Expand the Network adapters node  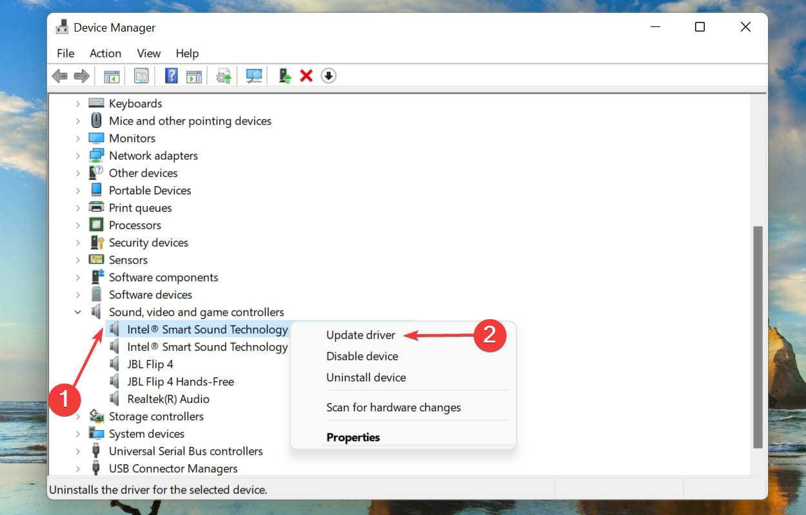[78, 156]
